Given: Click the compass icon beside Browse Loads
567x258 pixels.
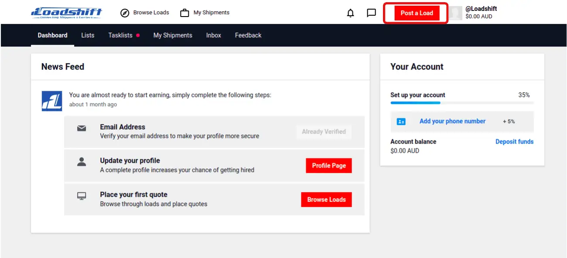Looking at the screenshot, I should click(125, 13).
